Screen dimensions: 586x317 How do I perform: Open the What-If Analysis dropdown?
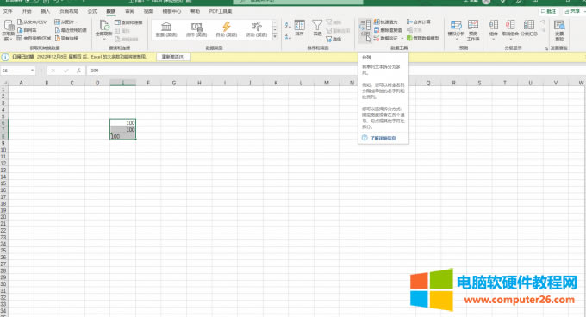(x=456, y=29)
